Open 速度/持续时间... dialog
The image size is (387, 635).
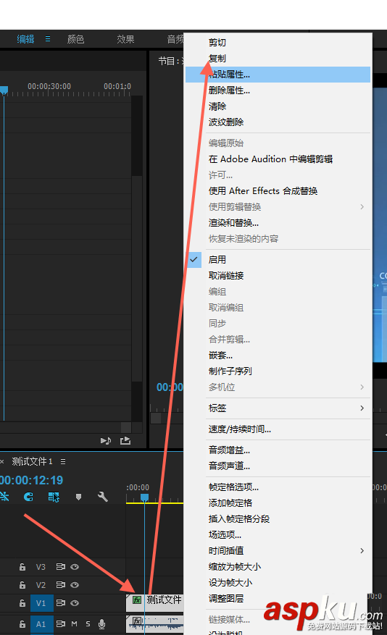pos(278,429)
